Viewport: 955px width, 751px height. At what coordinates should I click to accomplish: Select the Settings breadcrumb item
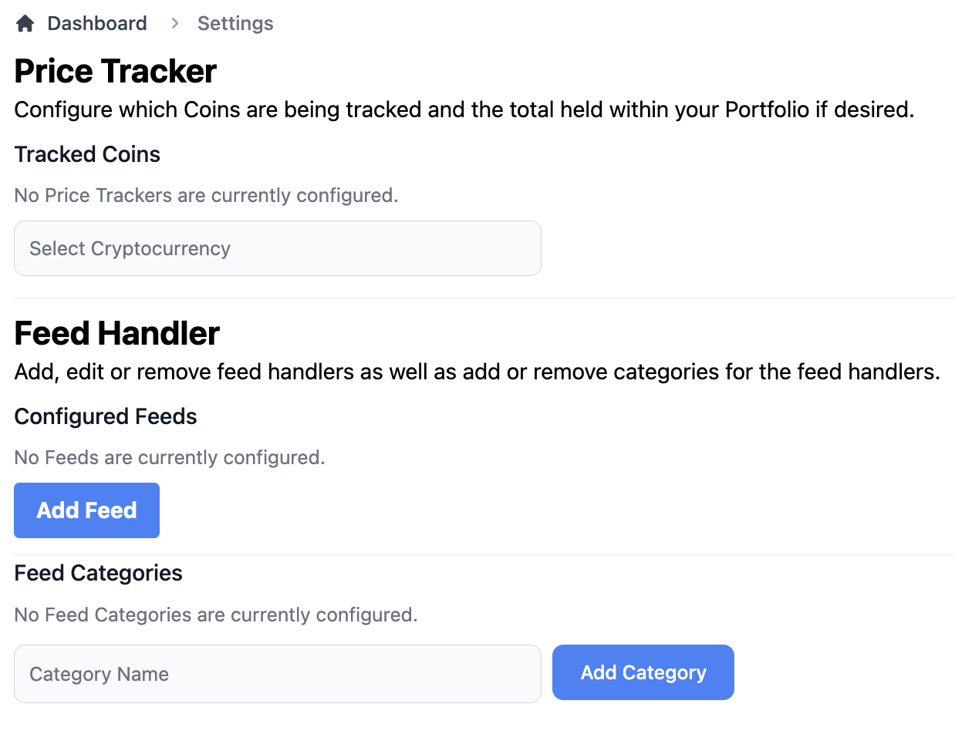click(x=235, y=24)
